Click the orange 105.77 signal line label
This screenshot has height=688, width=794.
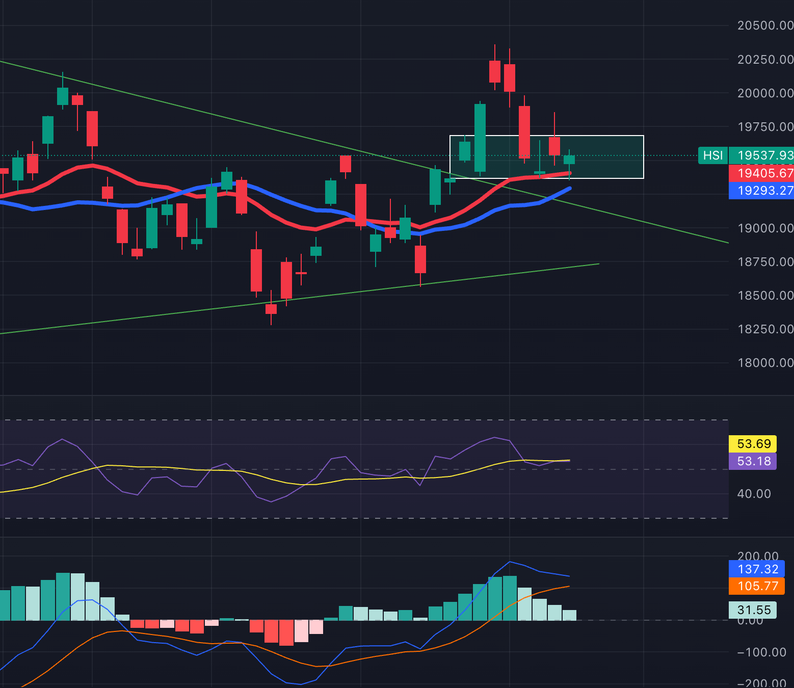pos(757,586)
